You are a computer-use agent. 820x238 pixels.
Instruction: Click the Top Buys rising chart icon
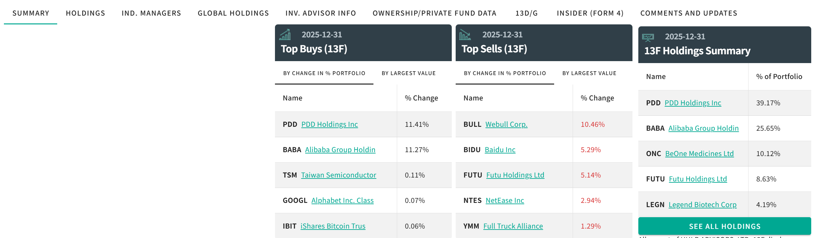[285, 34]
